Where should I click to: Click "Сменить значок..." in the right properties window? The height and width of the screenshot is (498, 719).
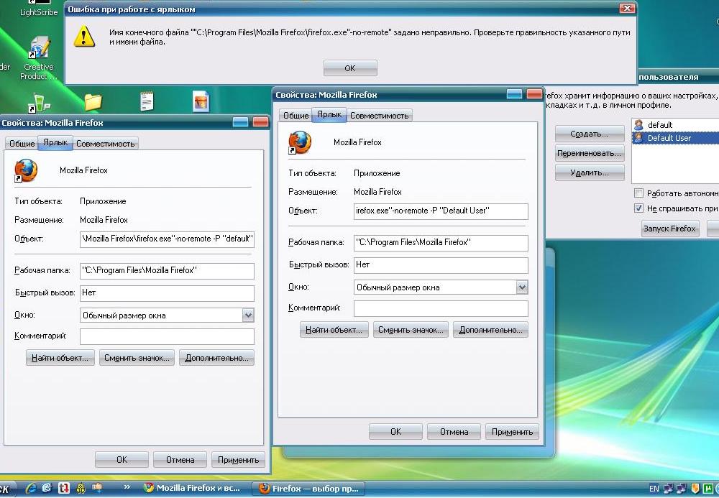point(411,330)
